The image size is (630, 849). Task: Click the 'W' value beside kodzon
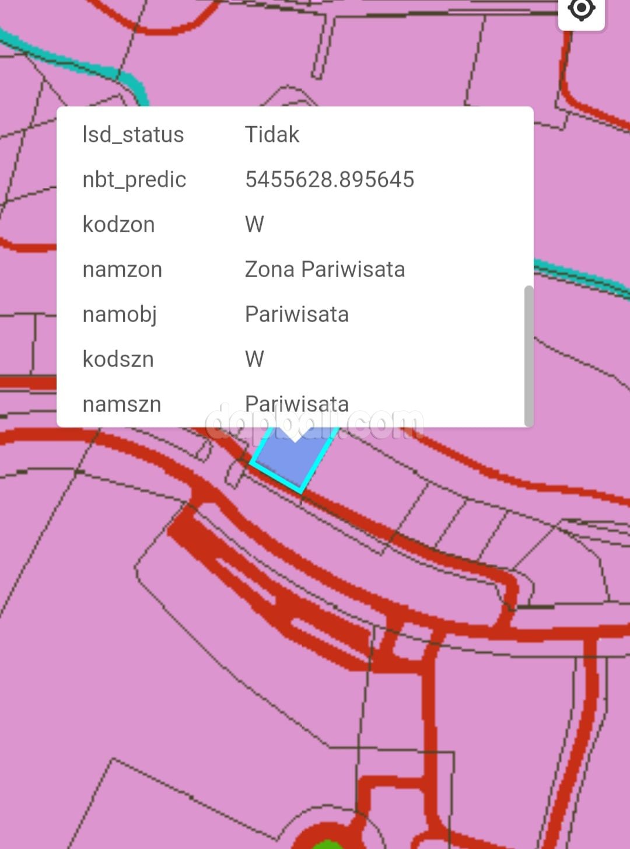[254, 225]
